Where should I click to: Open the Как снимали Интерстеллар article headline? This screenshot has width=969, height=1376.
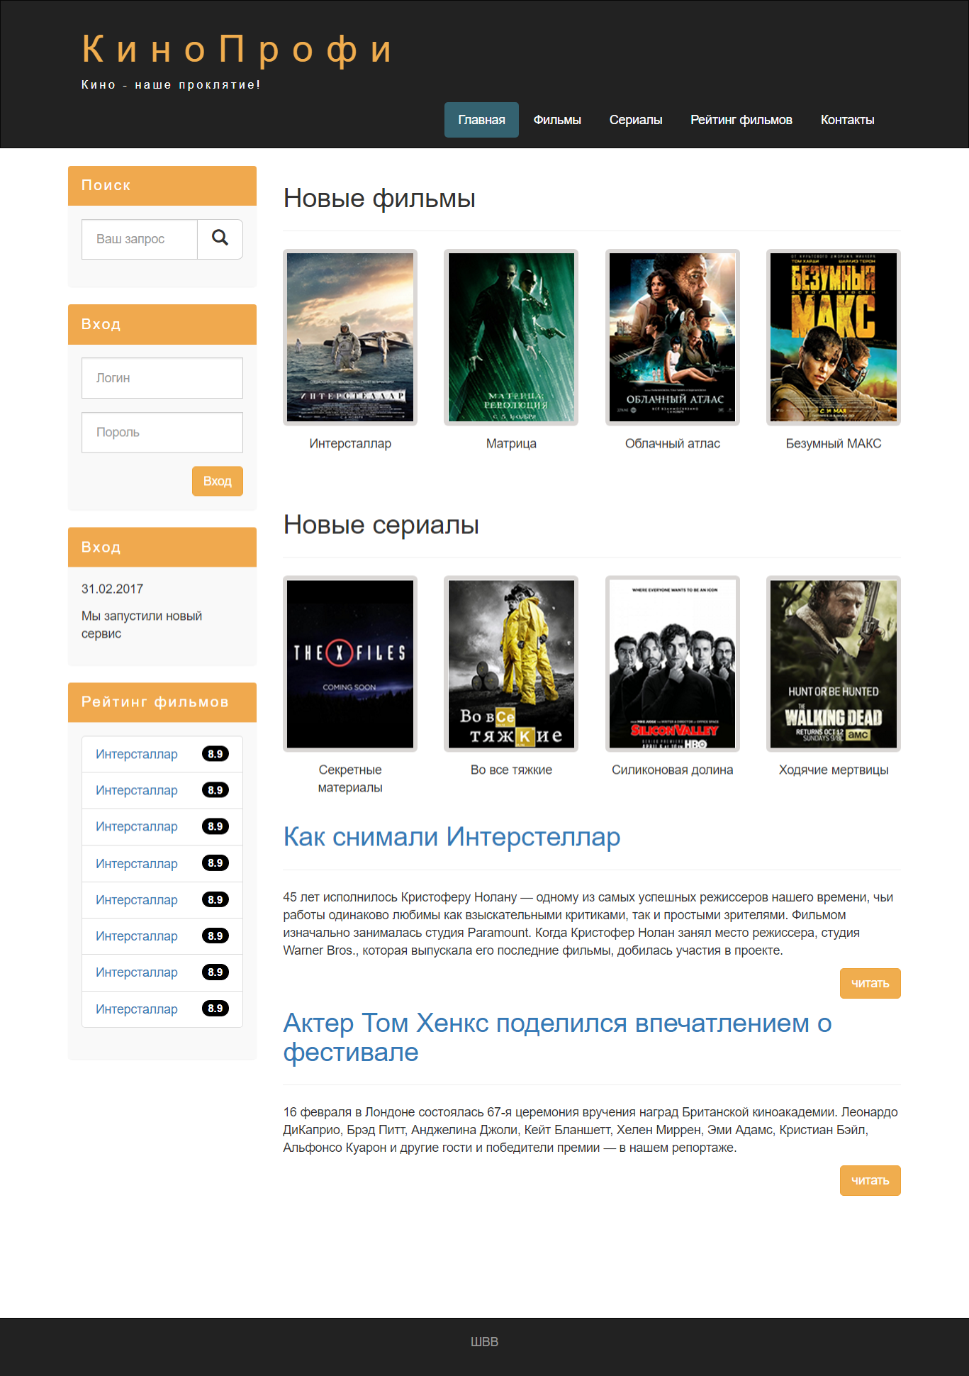point(452,837)
